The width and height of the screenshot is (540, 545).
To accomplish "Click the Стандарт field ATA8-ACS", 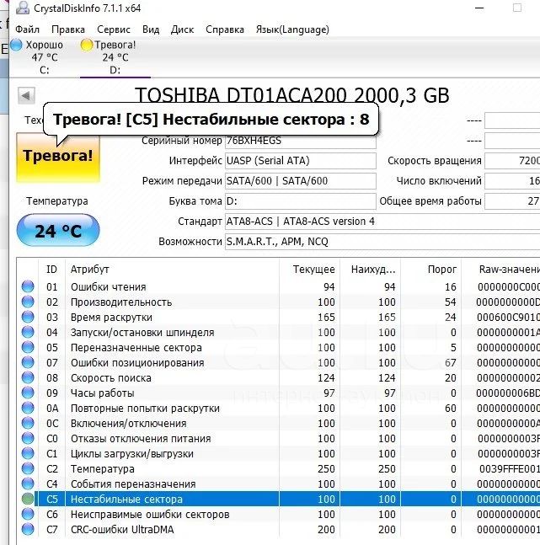I will [382, 222].
